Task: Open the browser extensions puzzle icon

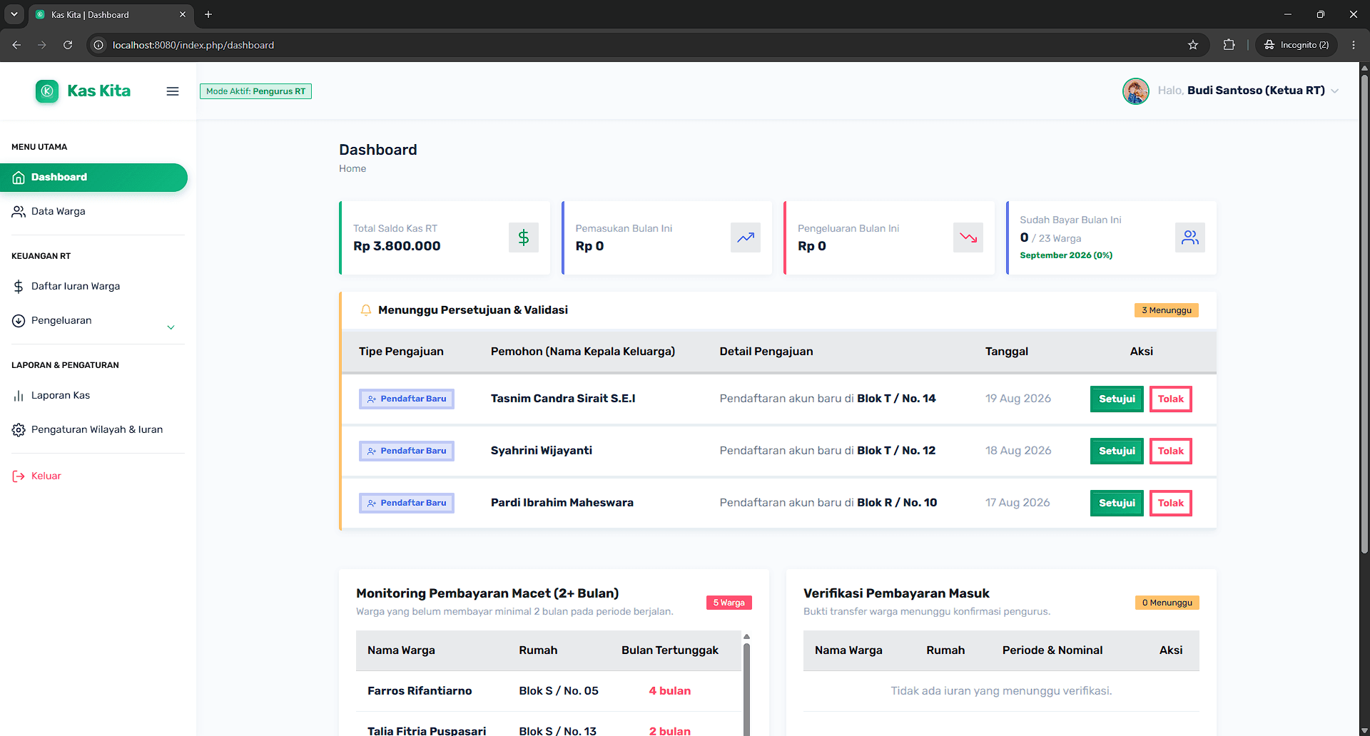Action: (1229, 45)
